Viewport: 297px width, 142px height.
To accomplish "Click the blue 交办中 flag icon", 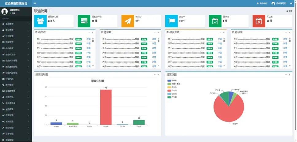I will (x=172, y=21).
